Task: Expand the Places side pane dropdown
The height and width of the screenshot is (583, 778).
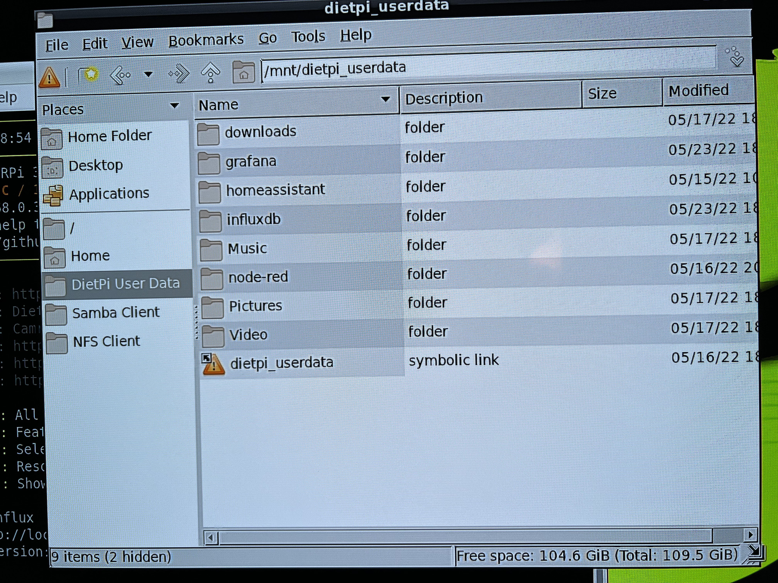Action: (x=174, y=105)
